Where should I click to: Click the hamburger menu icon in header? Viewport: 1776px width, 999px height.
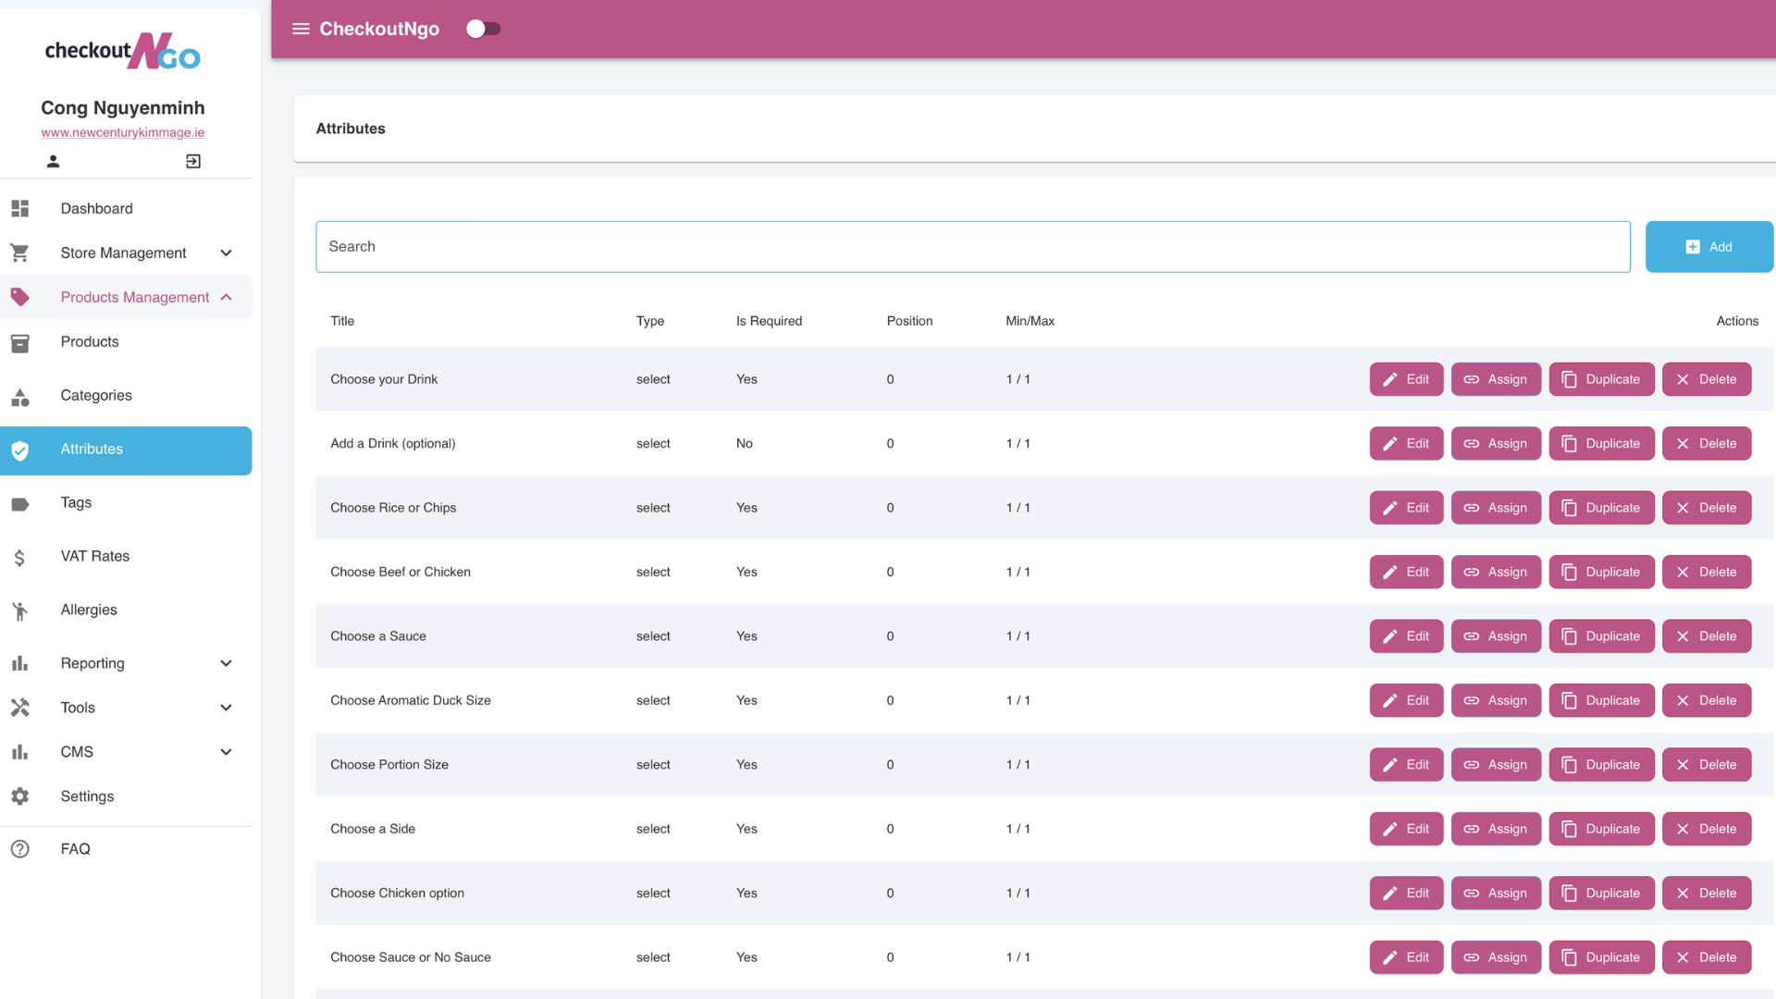(x=301, y=29)
